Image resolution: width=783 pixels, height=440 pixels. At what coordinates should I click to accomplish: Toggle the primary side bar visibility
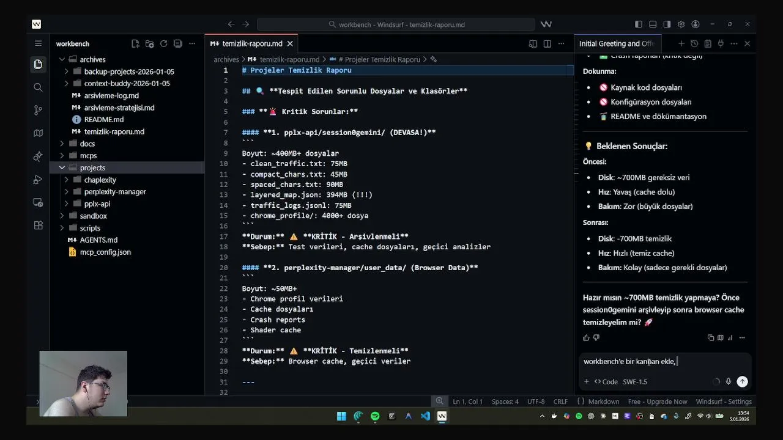coord(639,24)
